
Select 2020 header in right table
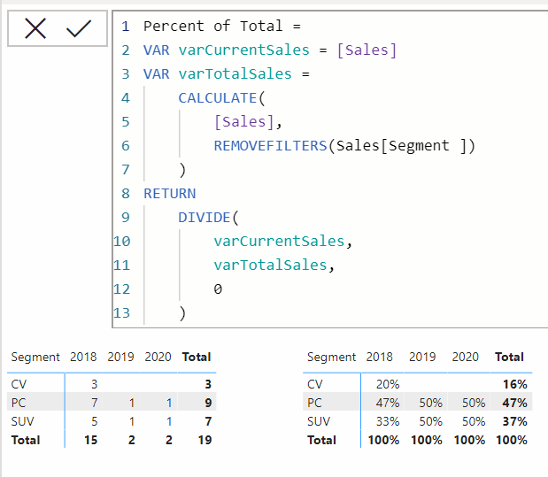point(465,357)
